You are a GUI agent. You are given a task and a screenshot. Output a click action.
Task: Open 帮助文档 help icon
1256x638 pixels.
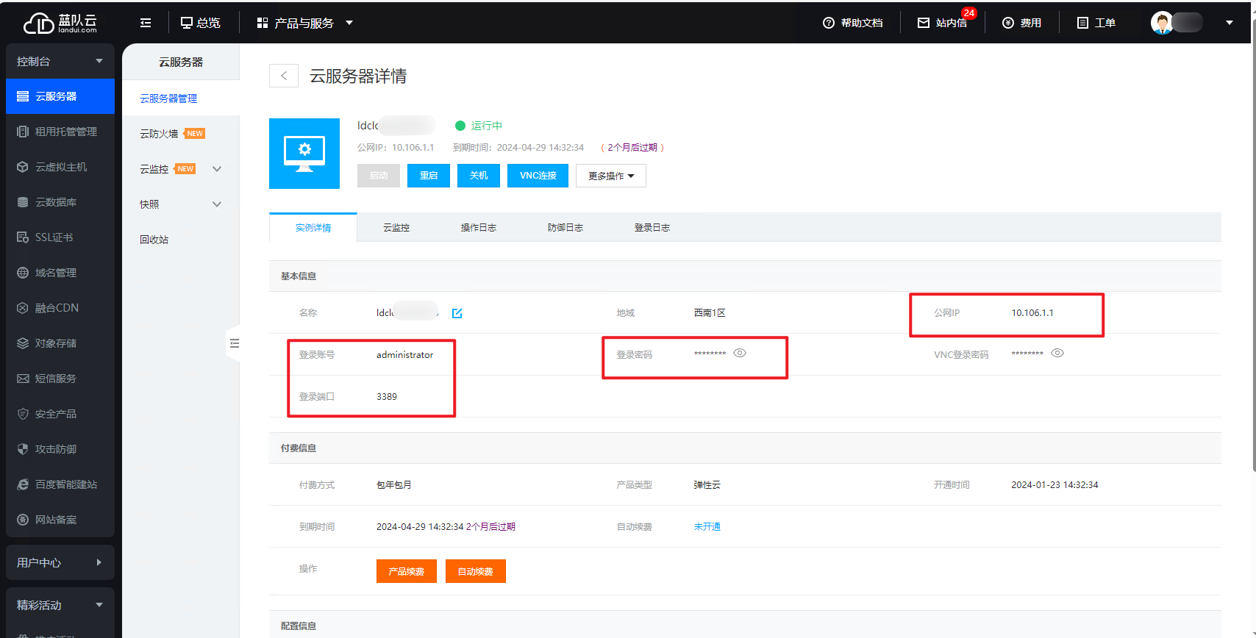pyautogui.click(x=829, y=23)
